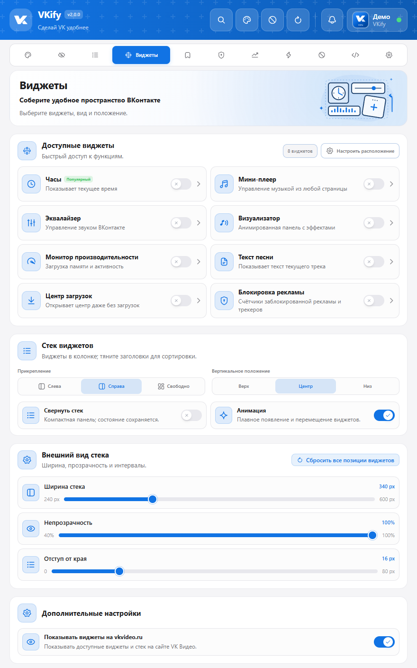This screenshot has height=668, width=417.
Task: Click the Непрозрачность slider handle
Action: pos(372,535)
